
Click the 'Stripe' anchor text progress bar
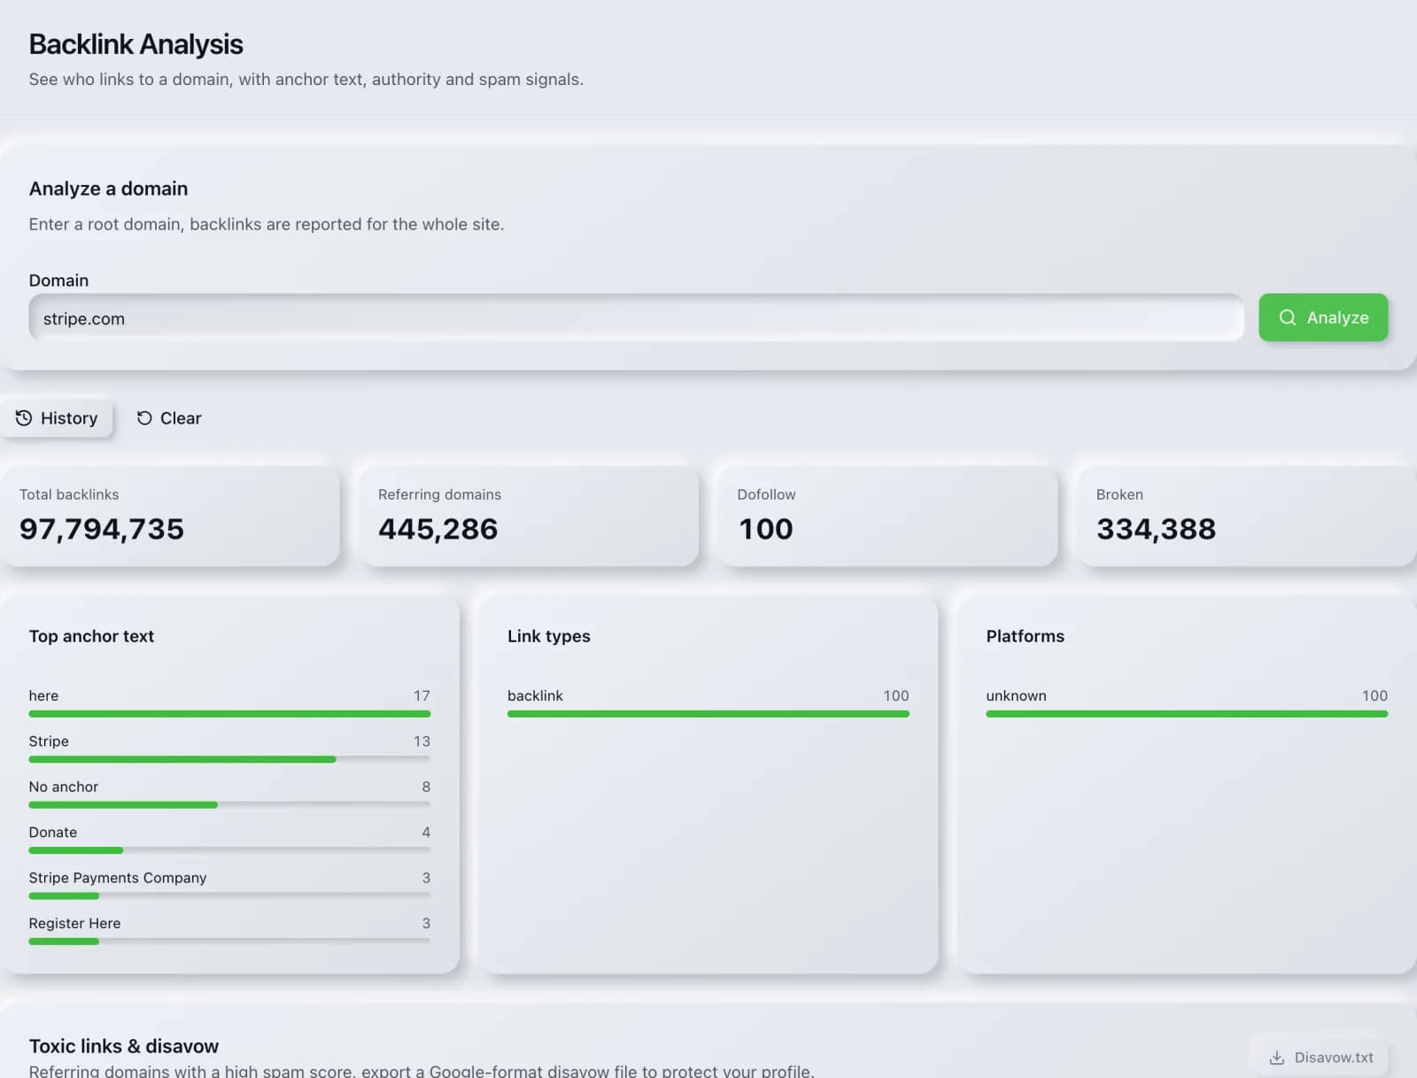click(x=229, y=759)
